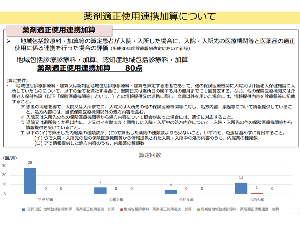Click the y-axis label 10
Screen dimensions: 300x225
click(4, 184)
